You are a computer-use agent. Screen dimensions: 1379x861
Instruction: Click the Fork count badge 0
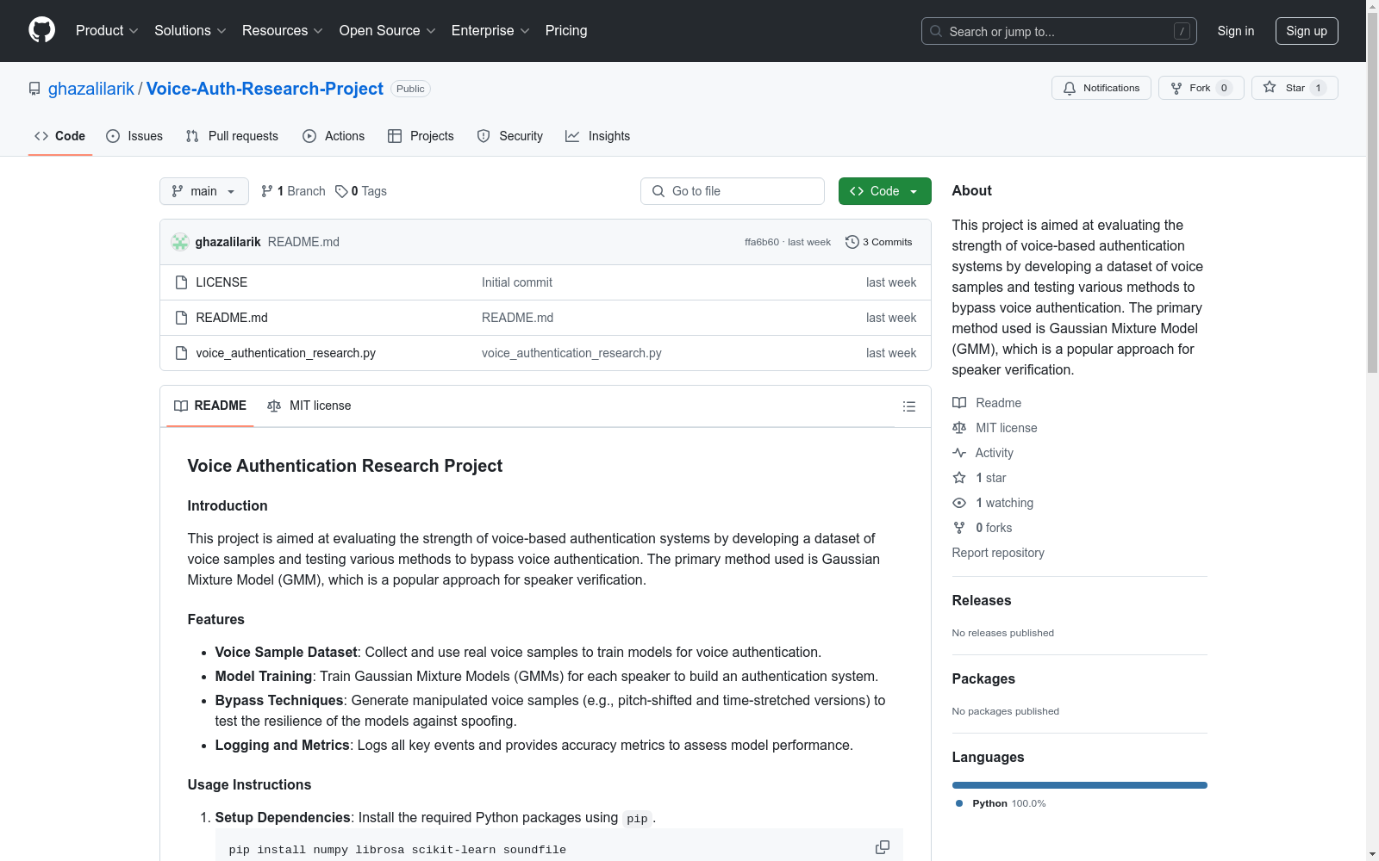click(x=1224, y=88)
